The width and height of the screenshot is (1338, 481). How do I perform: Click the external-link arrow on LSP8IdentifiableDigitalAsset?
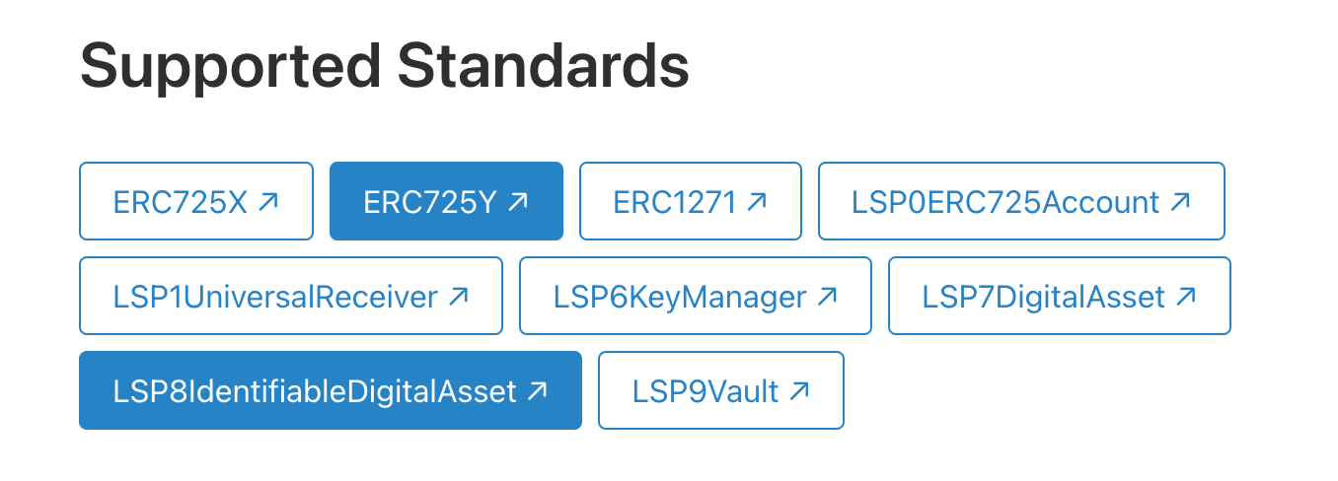tap(537, 391)
